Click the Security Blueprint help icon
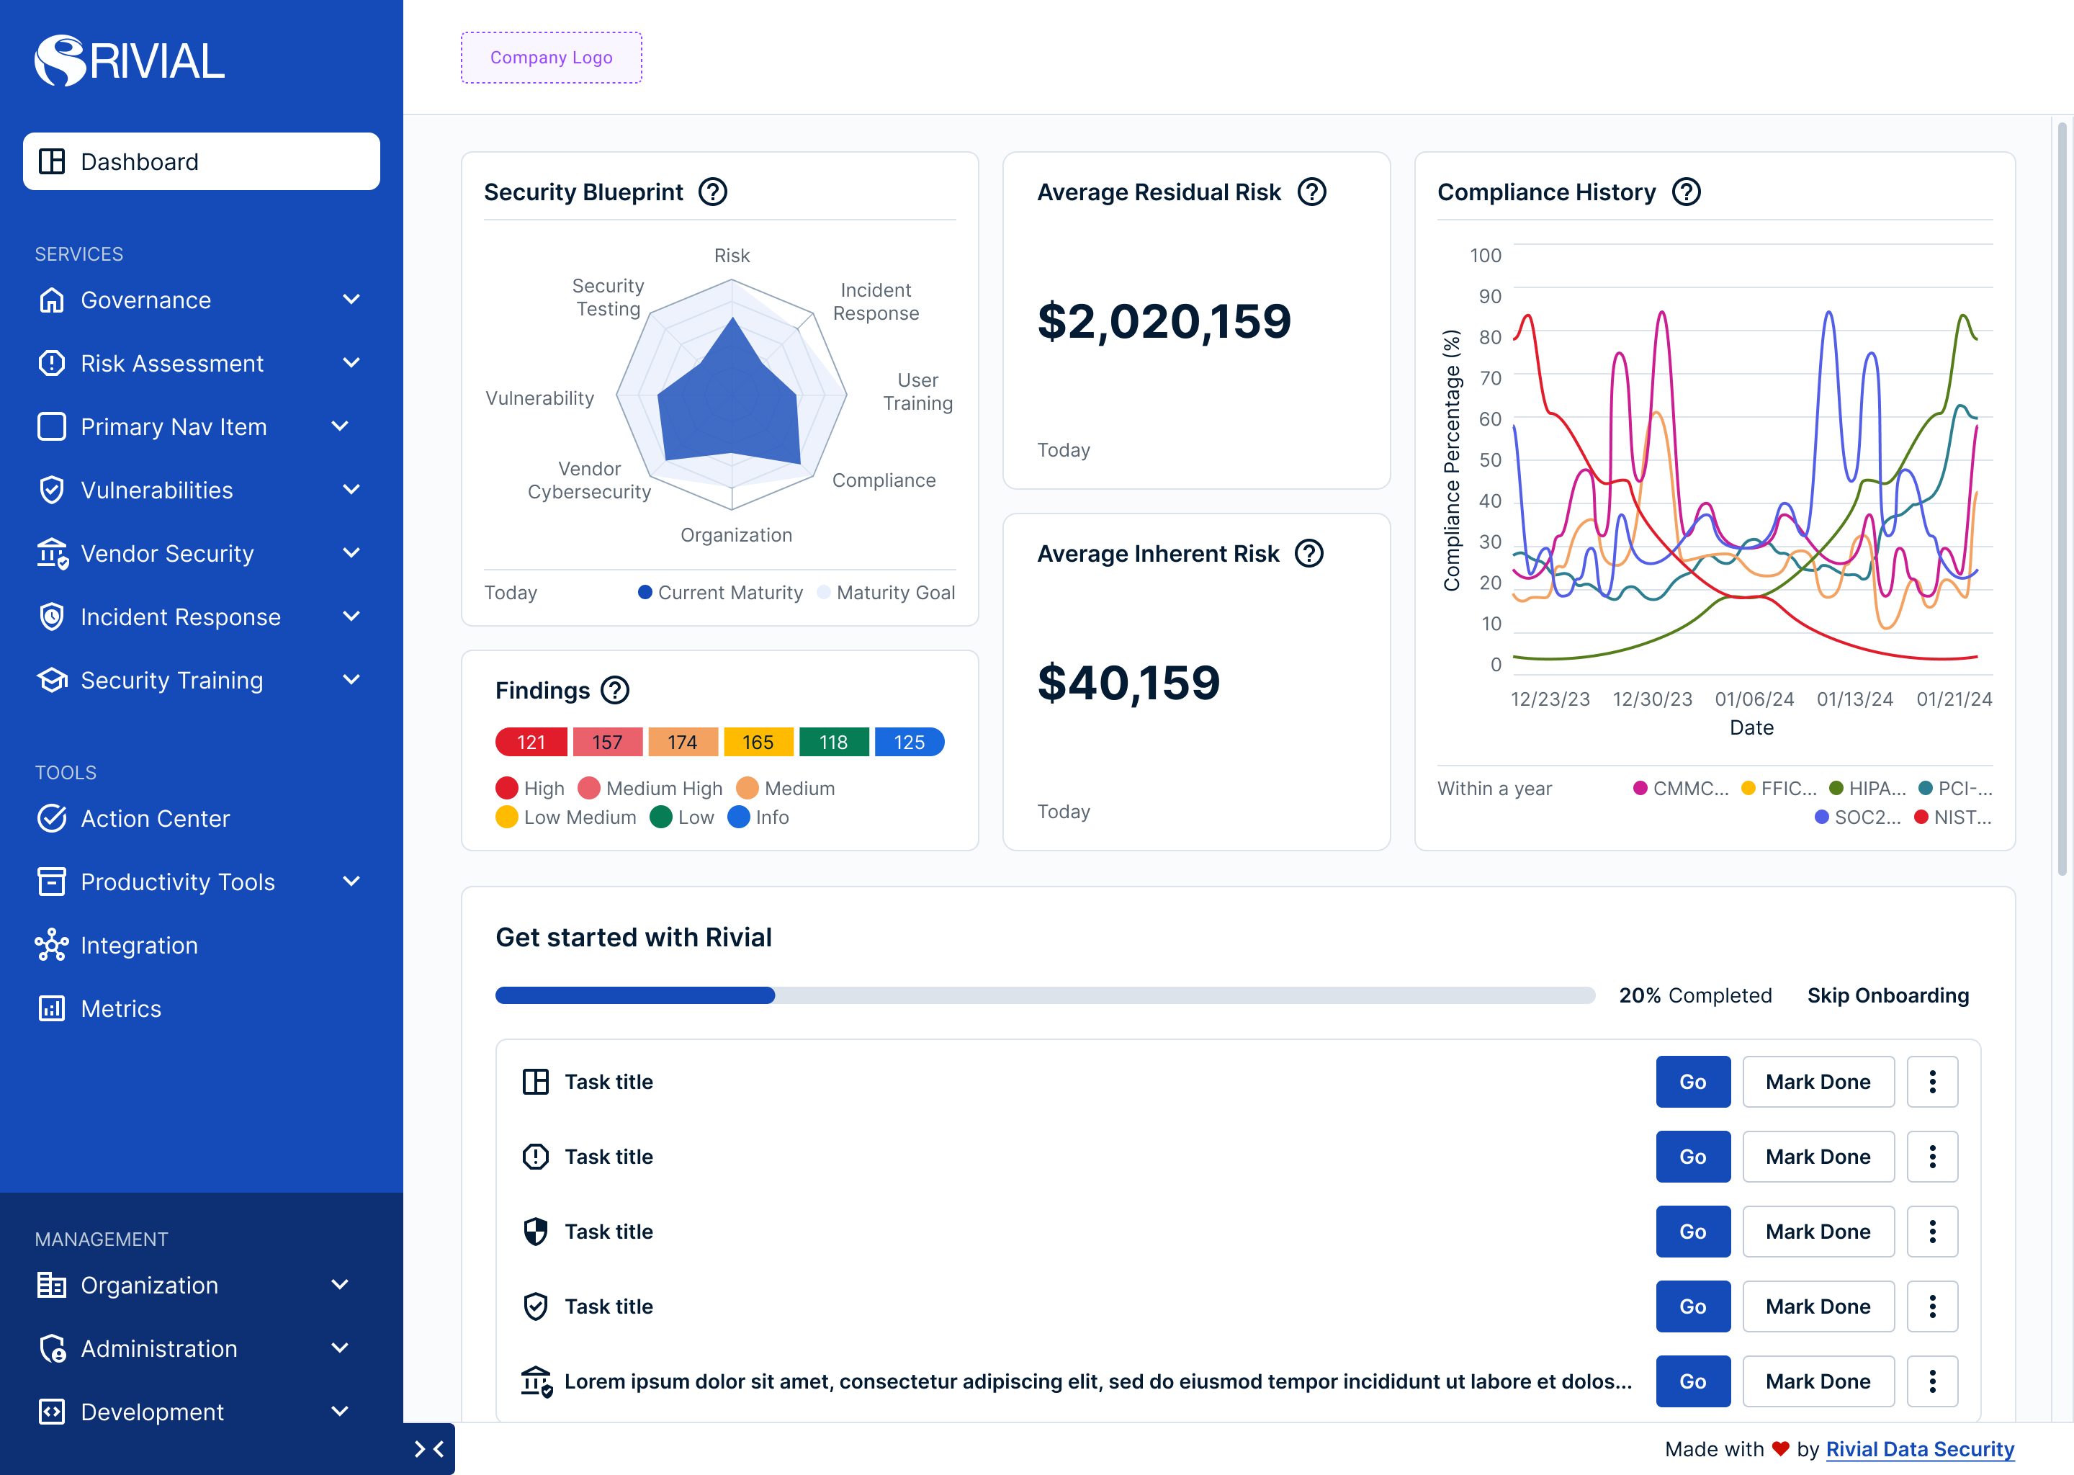 [x=713, y=192]
